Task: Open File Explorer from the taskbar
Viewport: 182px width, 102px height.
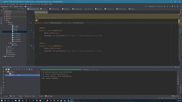Action: pos(16,101)
